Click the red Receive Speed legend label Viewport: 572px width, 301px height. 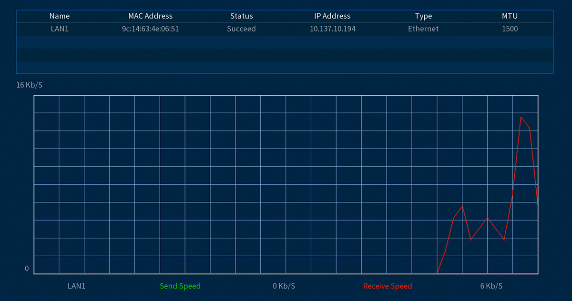tap(388, 286)
